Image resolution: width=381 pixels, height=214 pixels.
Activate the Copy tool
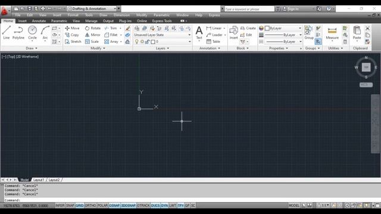tap(71, 35)
